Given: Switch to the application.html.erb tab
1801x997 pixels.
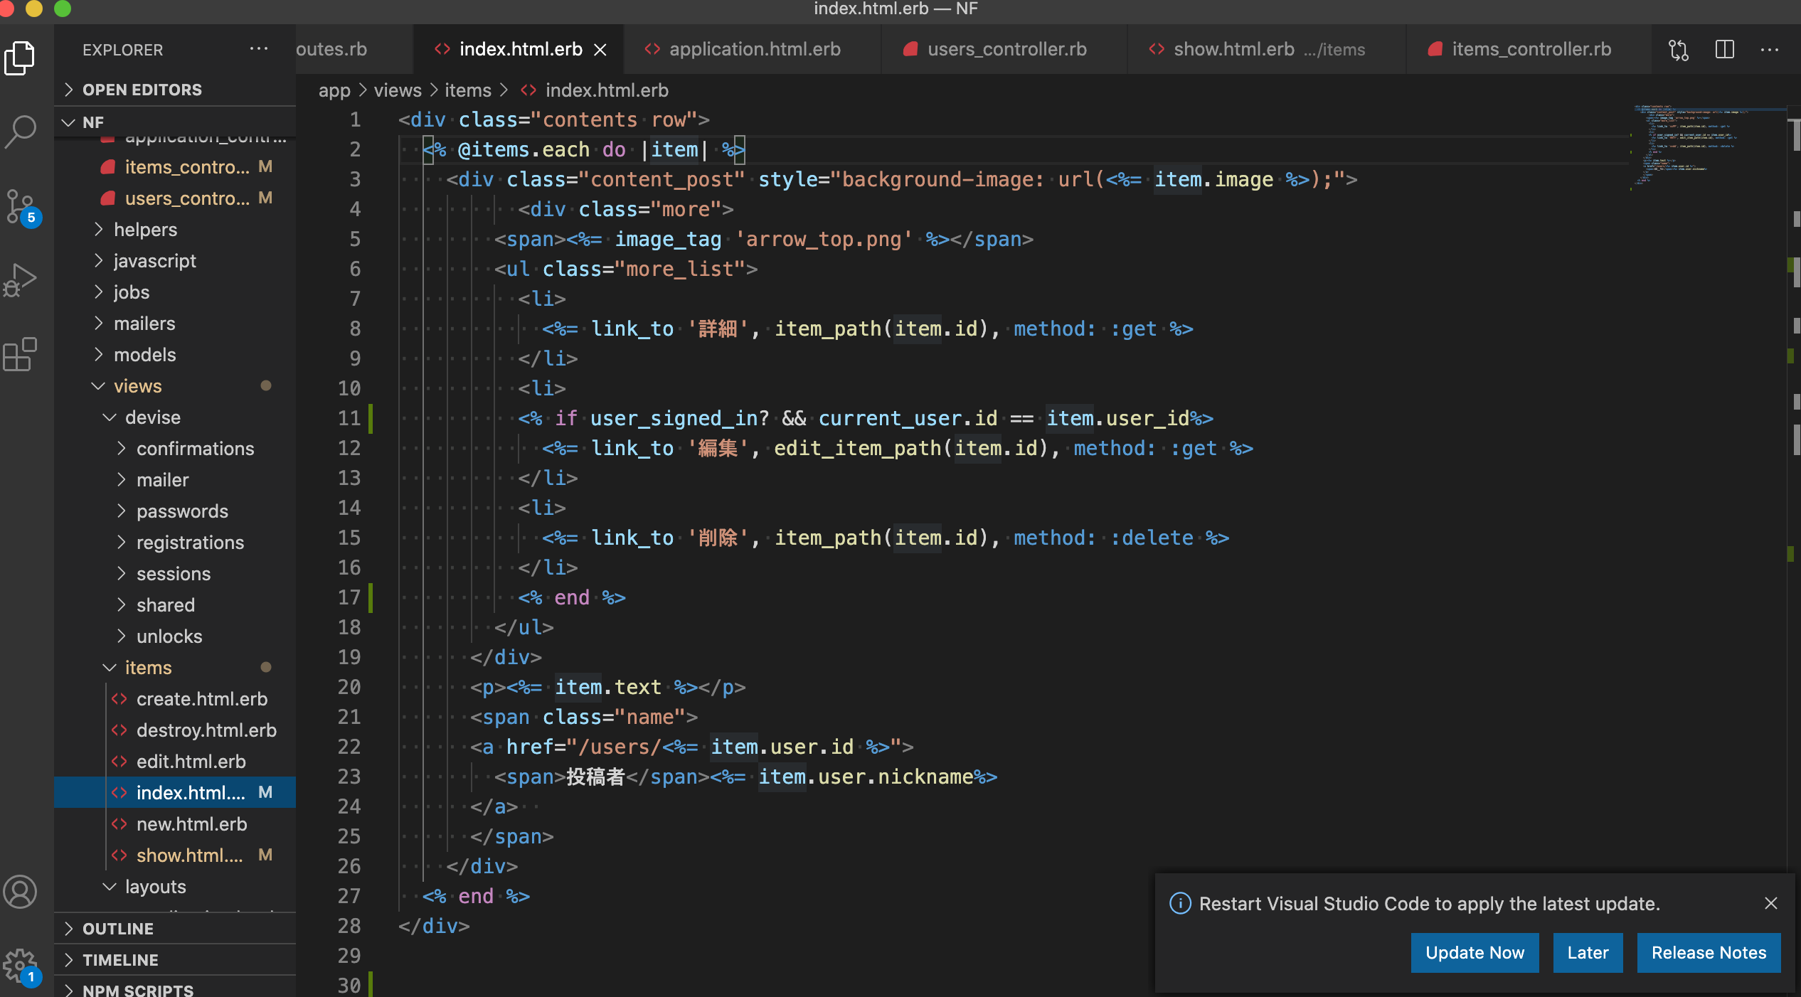Looking at the screenshot, I should tap(754, 49).
